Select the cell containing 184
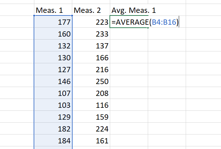Image resolution: width=221 pixels, height=149 pixels. coord(53,141)
